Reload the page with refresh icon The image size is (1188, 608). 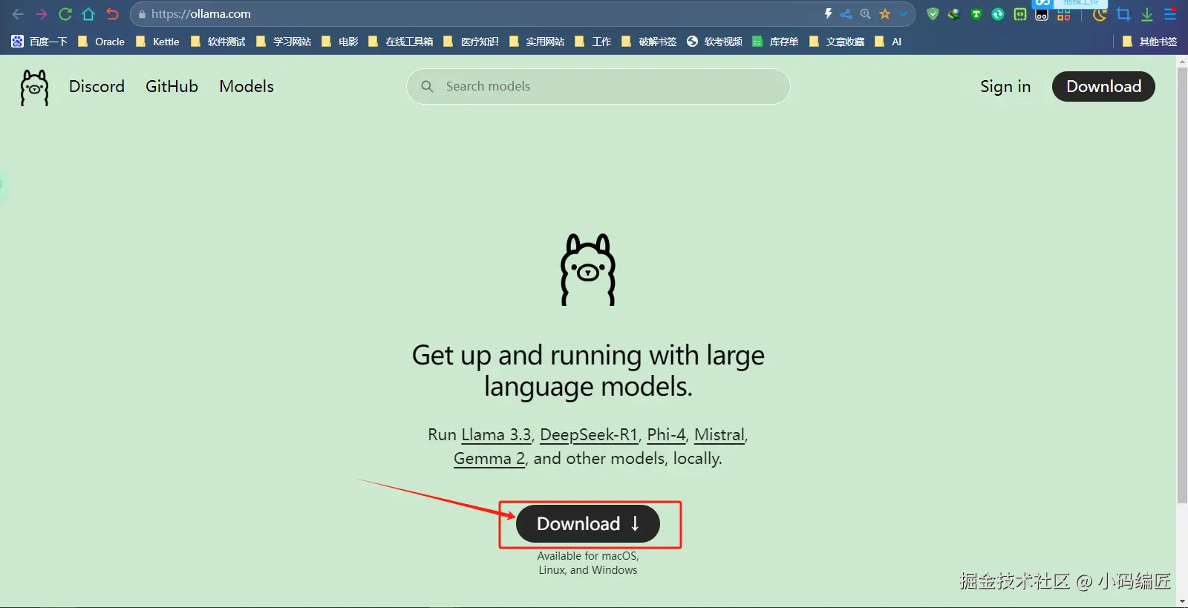tap(65, 13)
